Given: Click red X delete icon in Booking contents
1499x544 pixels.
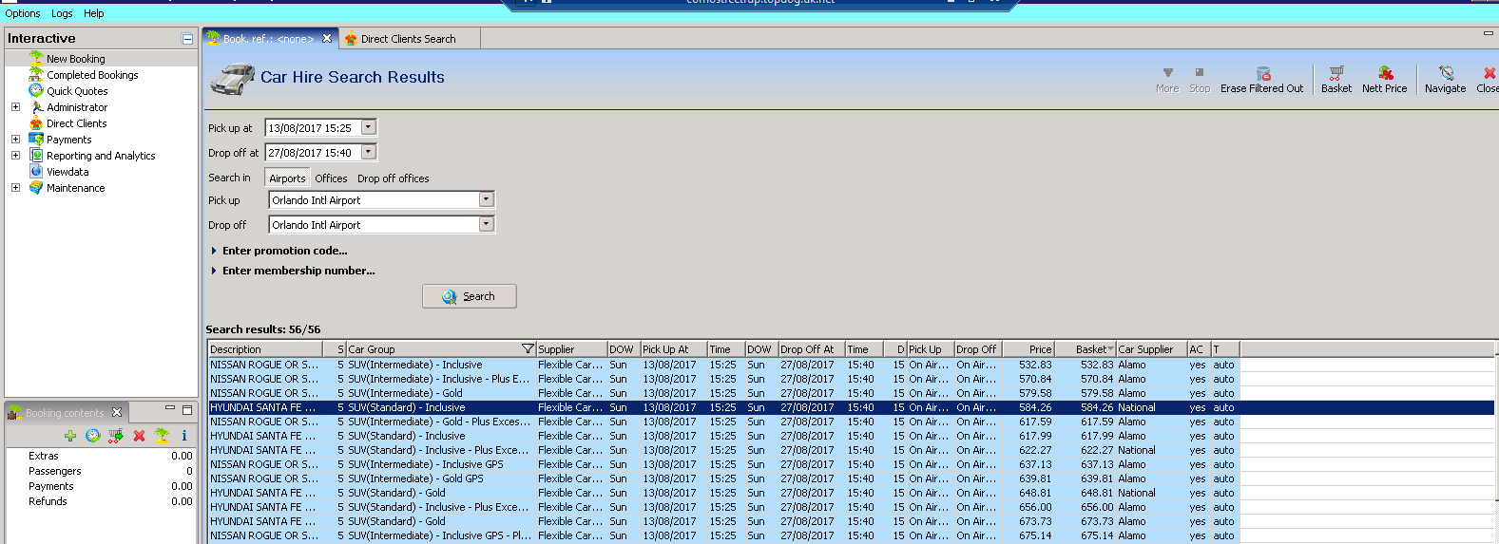Looking at the screenshot, I should click(x=139, y=436).
